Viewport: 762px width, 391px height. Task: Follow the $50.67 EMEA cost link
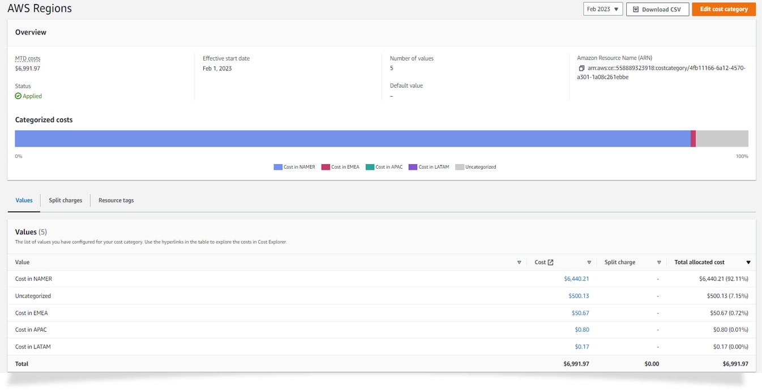coord(580,313)
